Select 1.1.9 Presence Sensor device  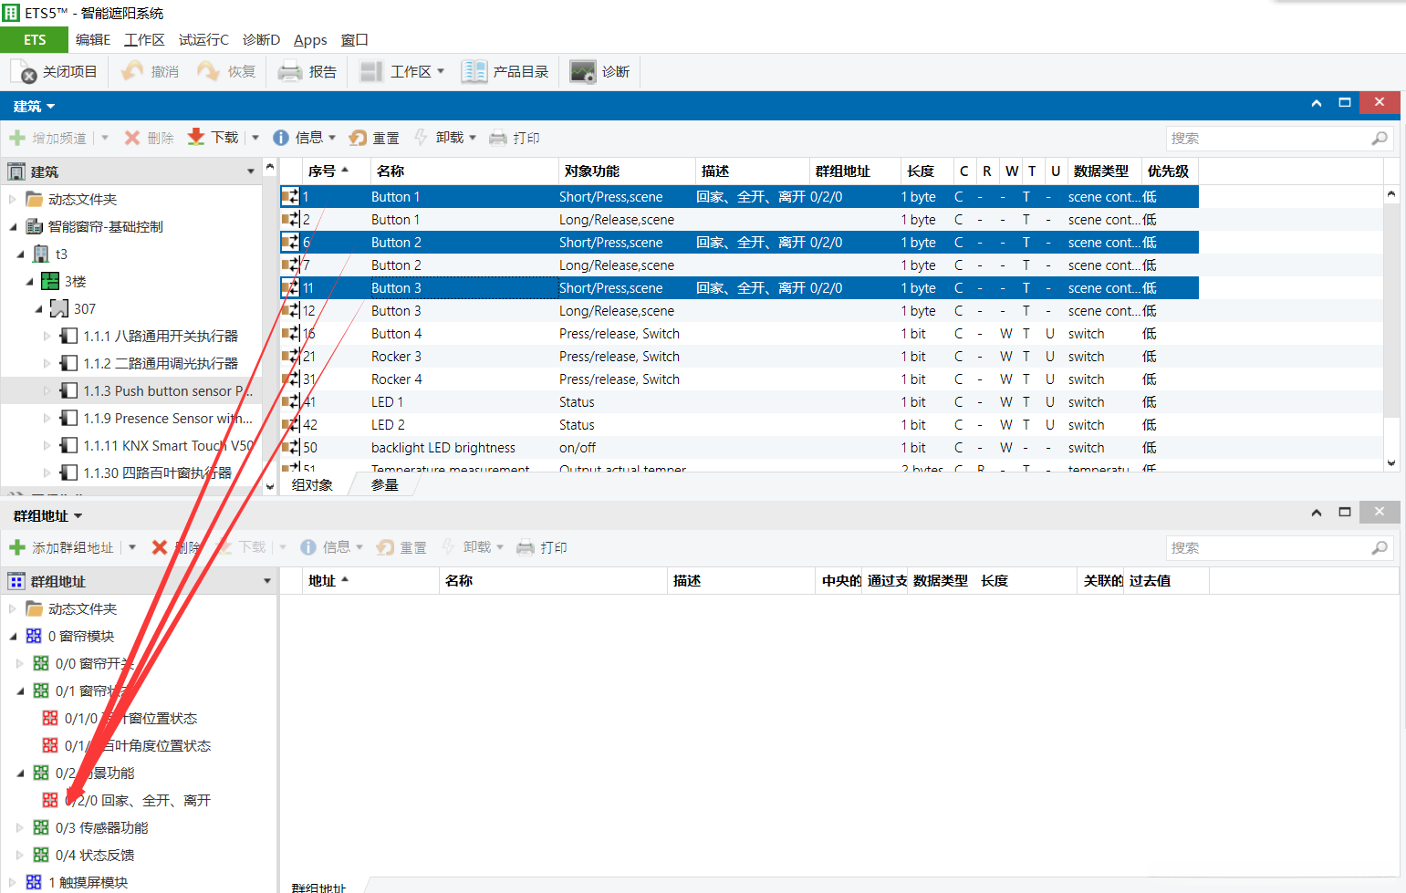click(x=167, y=419)
